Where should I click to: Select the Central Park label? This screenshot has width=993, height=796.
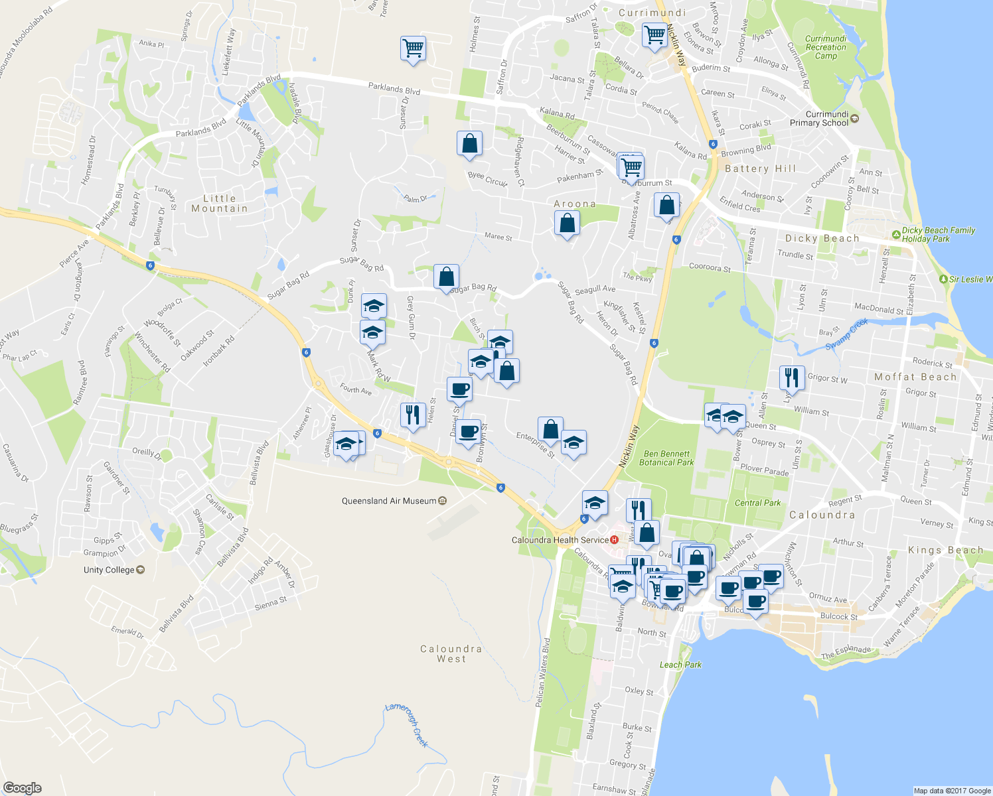coord(758,503)
